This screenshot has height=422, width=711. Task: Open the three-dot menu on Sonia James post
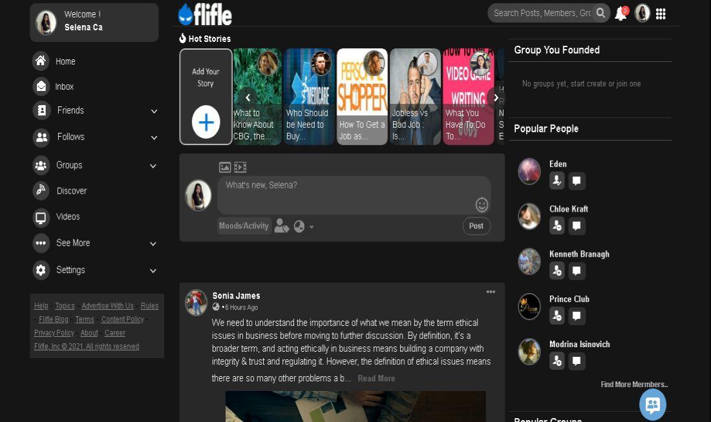click(491, 292)
